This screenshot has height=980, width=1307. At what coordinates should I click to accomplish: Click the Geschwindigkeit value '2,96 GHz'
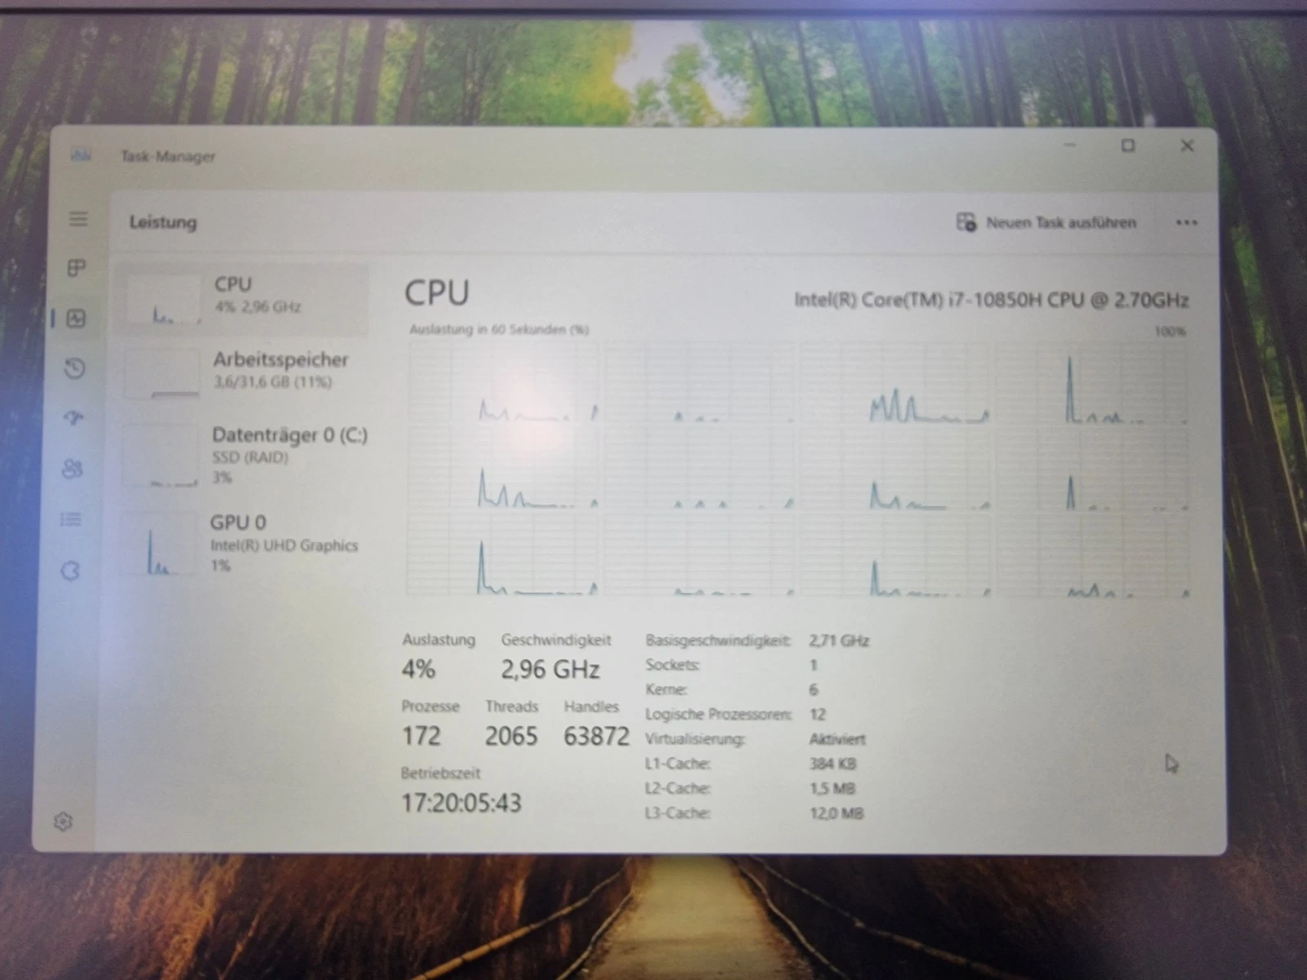550,670
